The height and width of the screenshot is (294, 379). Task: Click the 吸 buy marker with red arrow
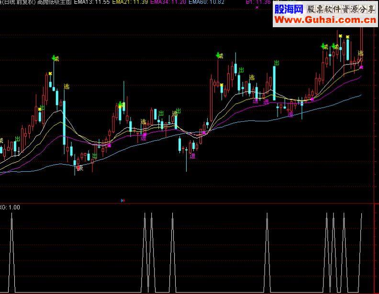pos(79,168)
